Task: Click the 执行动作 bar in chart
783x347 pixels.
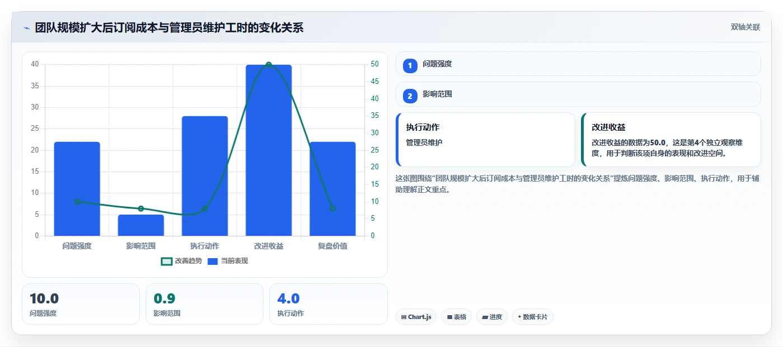Action: (x=204, y=176)
